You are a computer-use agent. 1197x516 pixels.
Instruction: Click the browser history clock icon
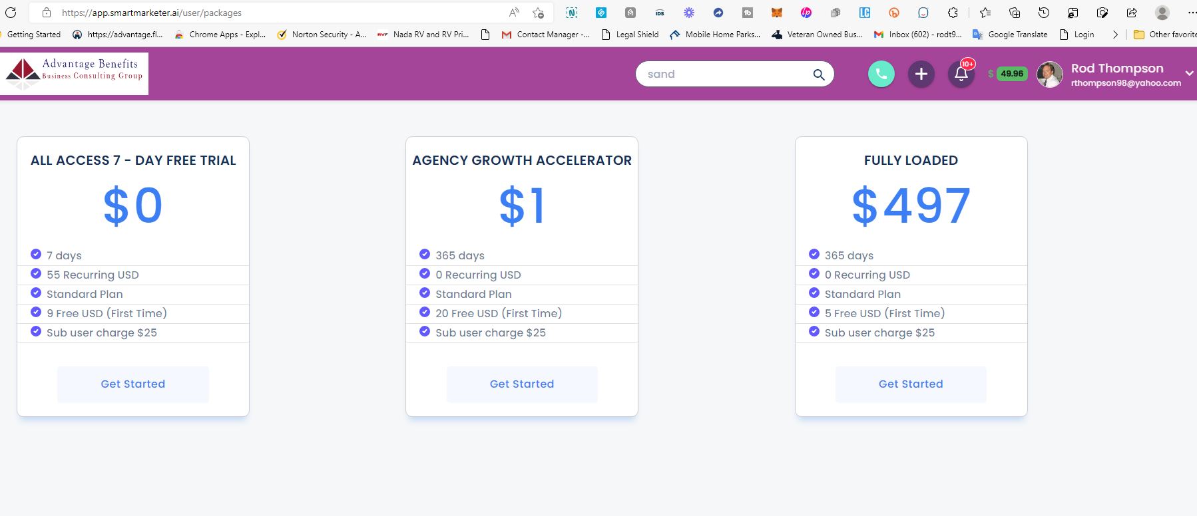(1043, 13)
